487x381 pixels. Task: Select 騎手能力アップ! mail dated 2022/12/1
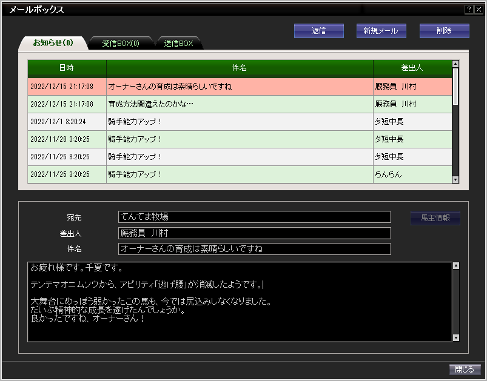pyautogui.click(x=240, y=122)
